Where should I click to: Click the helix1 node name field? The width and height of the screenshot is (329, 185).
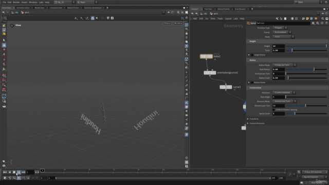pos(283,23)
